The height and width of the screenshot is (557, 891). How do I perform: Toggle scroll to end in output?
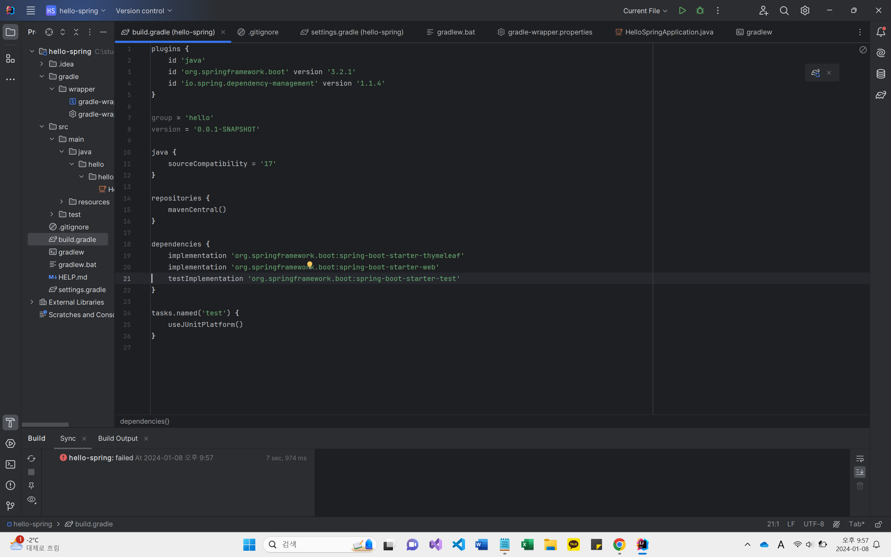pos(860,472)
